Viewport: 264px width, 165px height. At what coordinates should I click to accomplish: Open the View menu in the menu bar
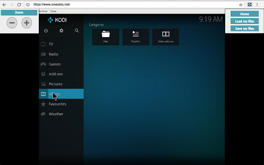point(53,11)
